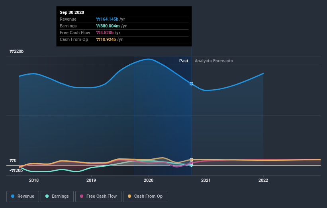Toggle the Earnings legend series
This screenshot has width=327, height=208.
coord(57,196)
